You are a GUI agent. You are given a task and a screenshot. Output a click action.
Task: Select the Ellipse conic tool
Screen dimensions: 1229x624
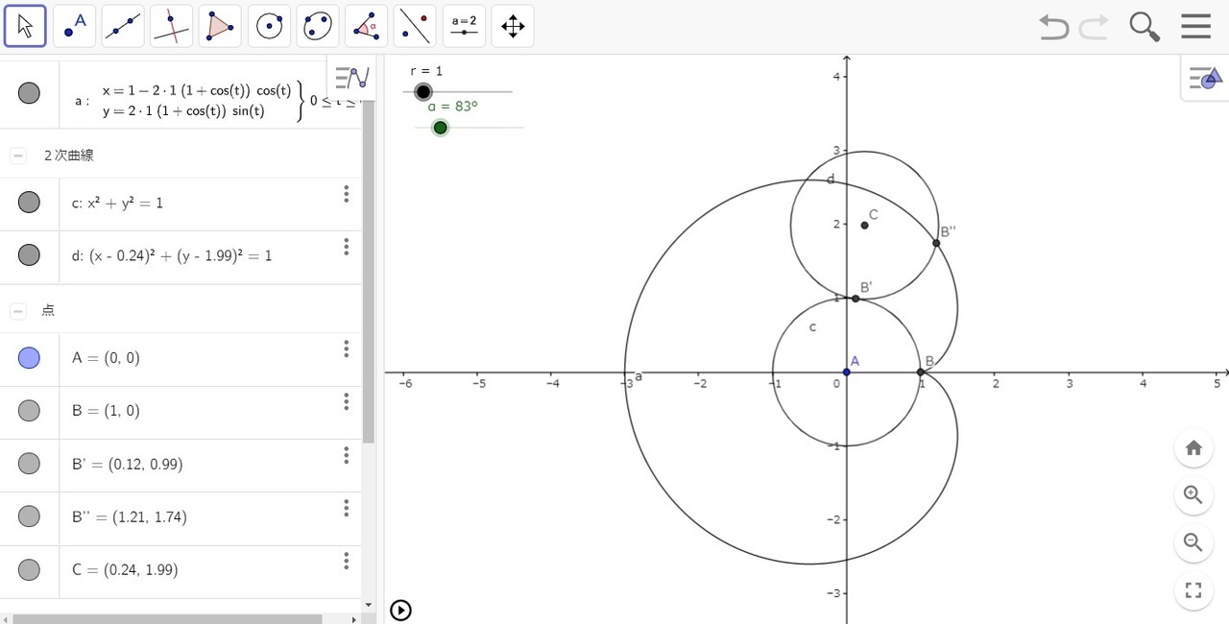(318, 26)
